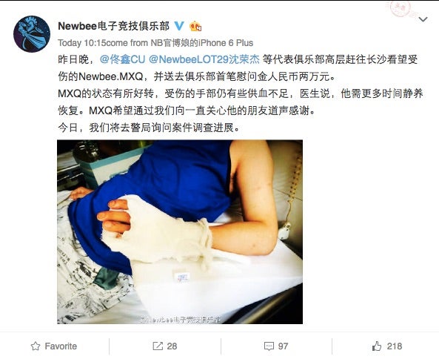This screenshot has width=439, height=359.
Task: Click the comment count 97
Action: (283, 346)
